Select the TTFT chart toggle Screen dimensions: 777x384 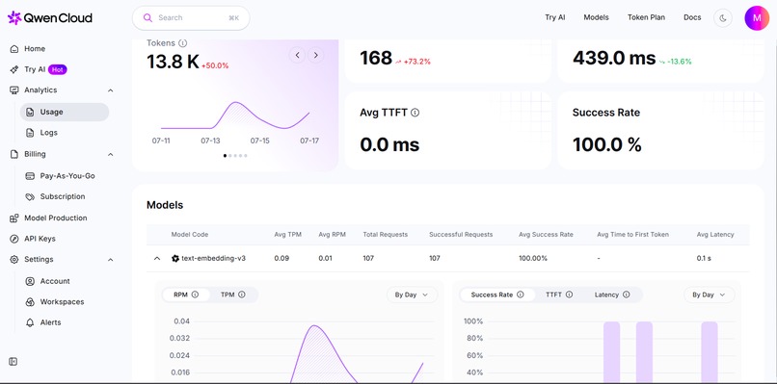click(559, 294)
